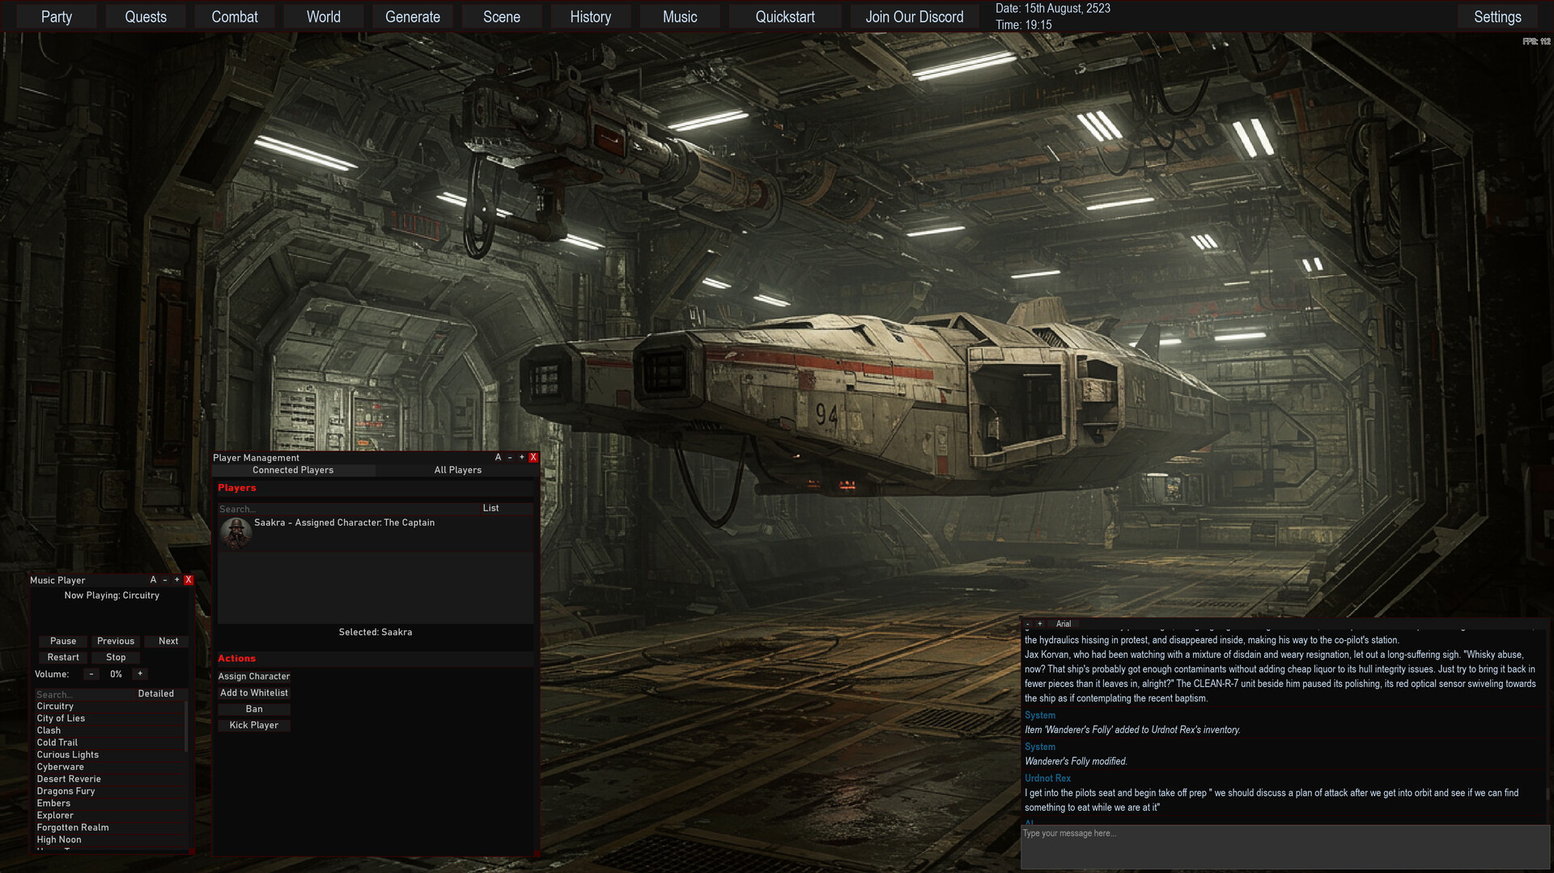Toggle List view in the Players panel
This screenshot has width=1554, height=873.
490,508
